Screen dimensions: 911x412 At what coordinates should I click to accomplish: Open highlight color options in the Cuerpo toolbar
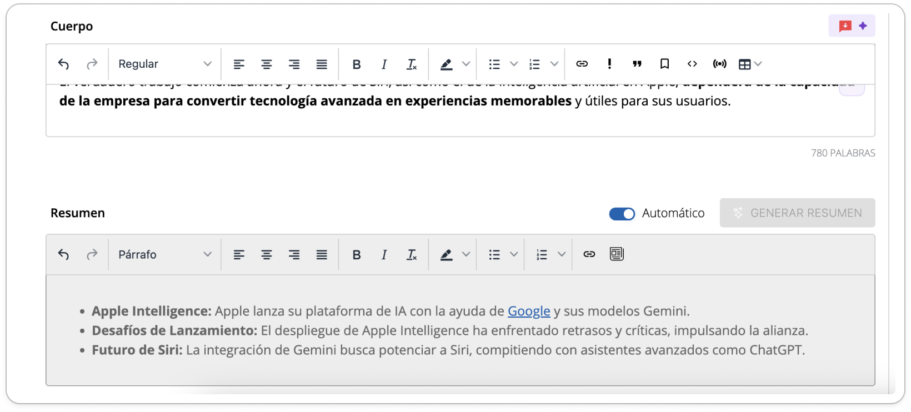pos(466,64)
